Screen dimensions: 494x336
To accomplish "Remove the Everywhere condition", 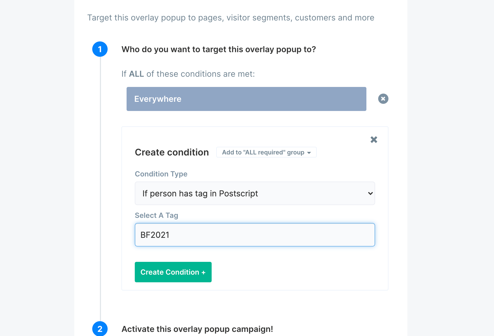I will tap(383, 99).
